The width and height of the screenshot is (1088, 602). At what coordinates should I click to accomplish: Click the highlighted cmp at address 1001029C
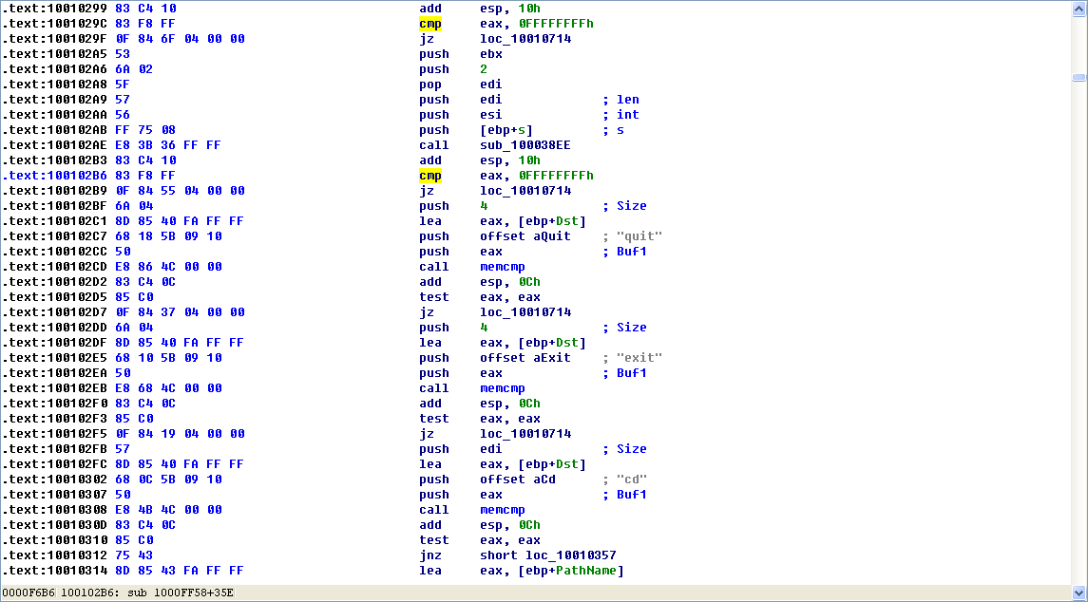430,24
